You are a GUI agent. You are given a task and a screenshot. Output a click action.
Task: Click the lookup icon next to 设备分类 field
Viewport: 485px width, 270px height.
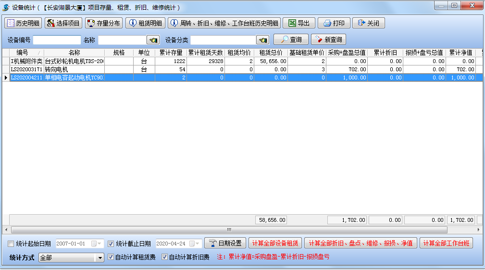(x=262, y=40)
